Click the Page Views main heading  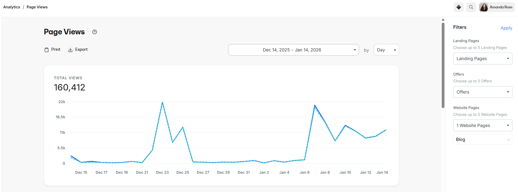point(64,32)
